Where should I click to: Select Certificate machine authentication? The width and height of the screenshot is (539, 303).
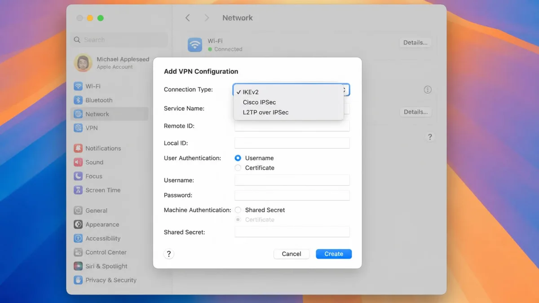click(x=238, y=220)
